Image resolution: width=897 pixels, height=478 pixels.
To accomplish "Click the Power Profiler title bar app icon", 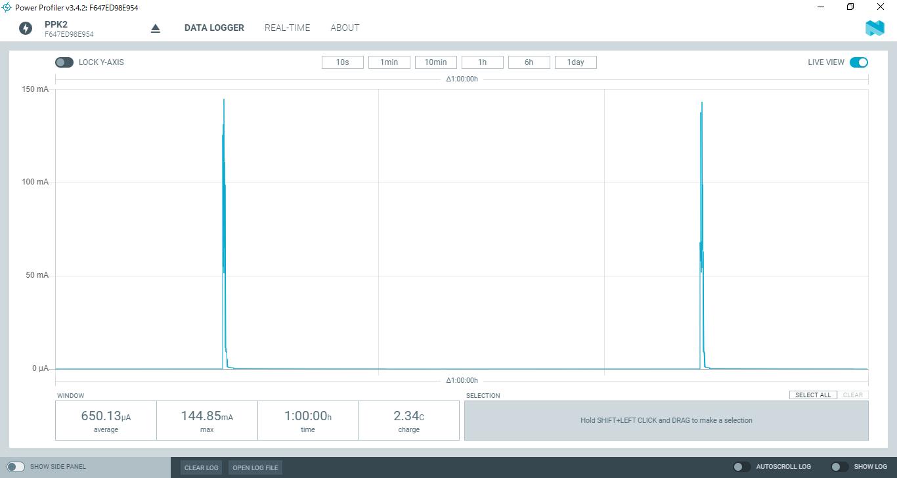I will [x=7, y=7].
